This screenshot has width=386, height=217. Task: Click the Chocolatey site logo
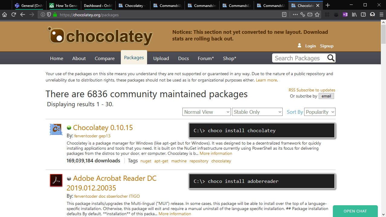point(100,36)
